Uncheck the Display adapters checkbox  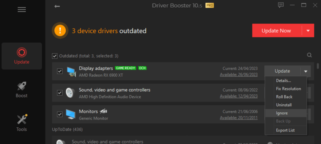coord(60,71)
